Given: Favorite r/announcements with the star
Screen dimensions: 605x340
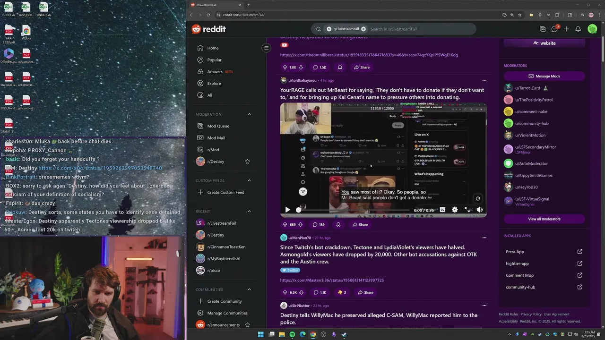Looking at the screenshot, I should point(247,325).
